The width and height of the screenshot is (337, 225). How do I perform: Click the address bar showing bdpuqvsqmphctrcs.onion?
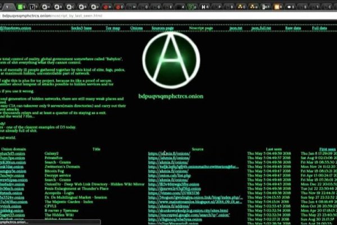[168, 16]
